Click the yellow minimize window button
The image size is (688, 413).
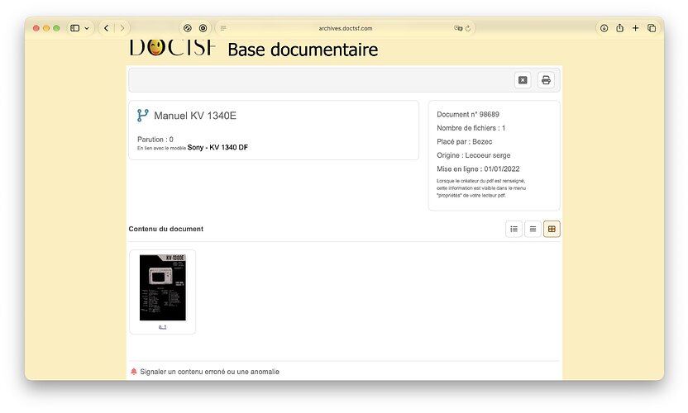46,28
